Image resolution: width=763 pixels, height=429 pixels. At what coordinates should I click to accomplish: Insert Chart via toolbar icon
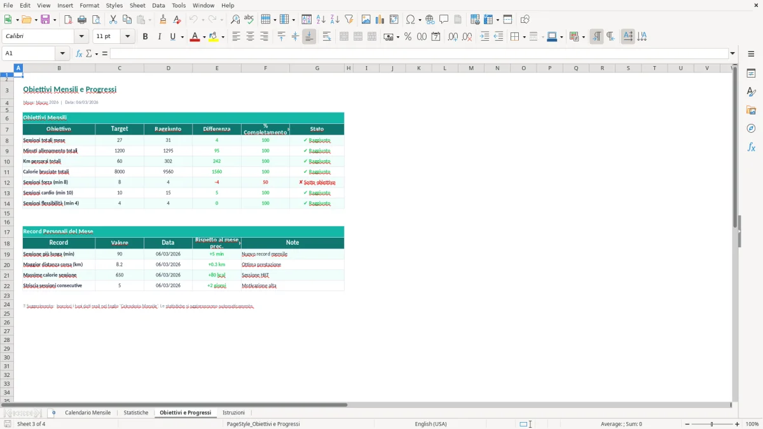380,20
